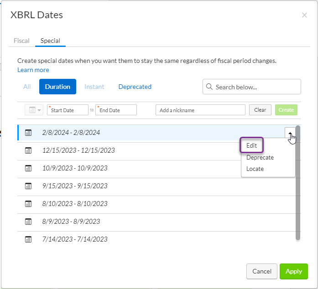Choose Locate in the row menu
The height and width of the screenshot is (289, 318).
(255, 169)
